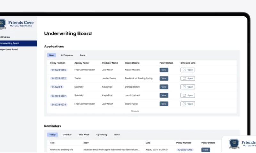Viewport: 256px width, 153px height.
Task: Click the external-link icon in the 10-2023-1222 row
Action: coord(184,78)
